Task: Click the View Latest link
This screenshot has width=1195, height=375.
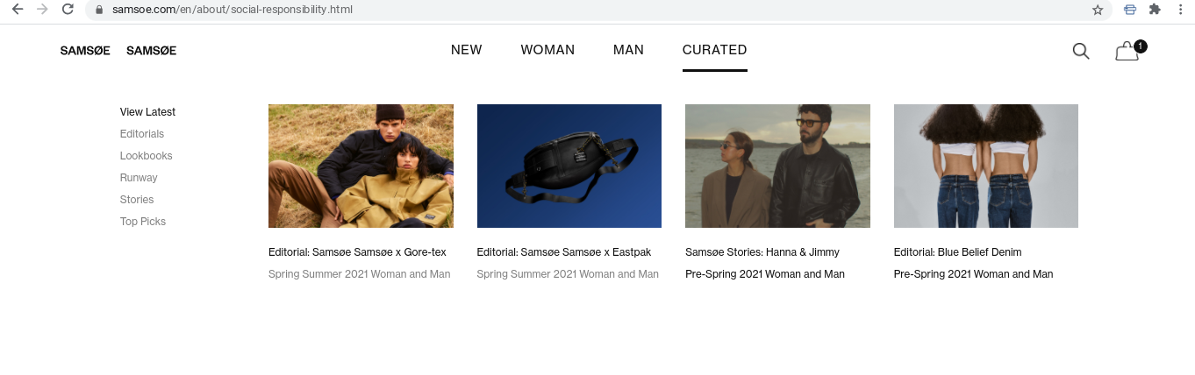Action: click(x=147, y=112)
